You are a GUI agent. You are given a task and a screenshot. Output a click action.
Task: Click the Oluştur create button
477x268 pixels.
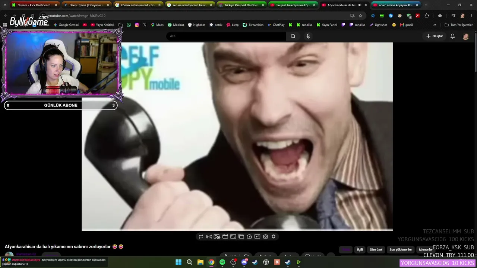(435, 36)
